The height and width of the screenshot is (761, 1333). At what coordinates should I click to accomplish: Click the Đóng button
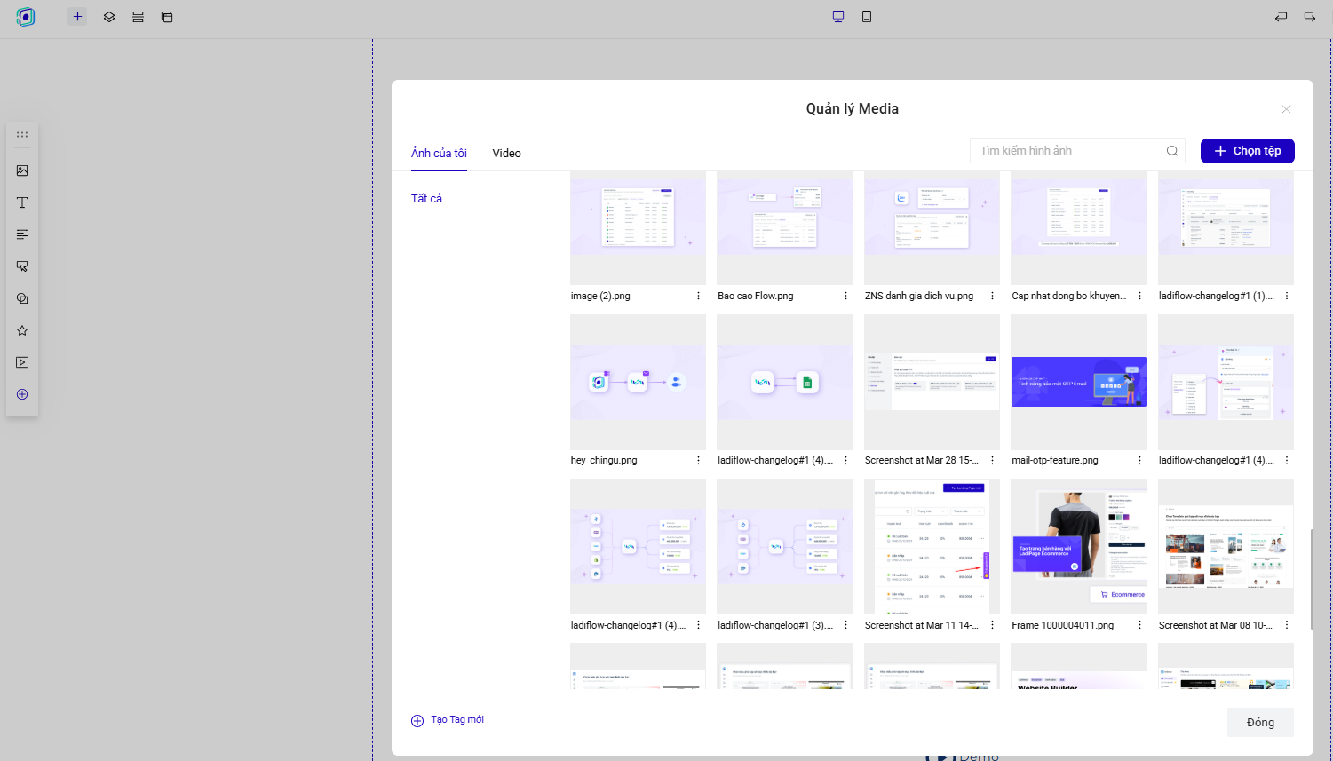coord(1259,722)
